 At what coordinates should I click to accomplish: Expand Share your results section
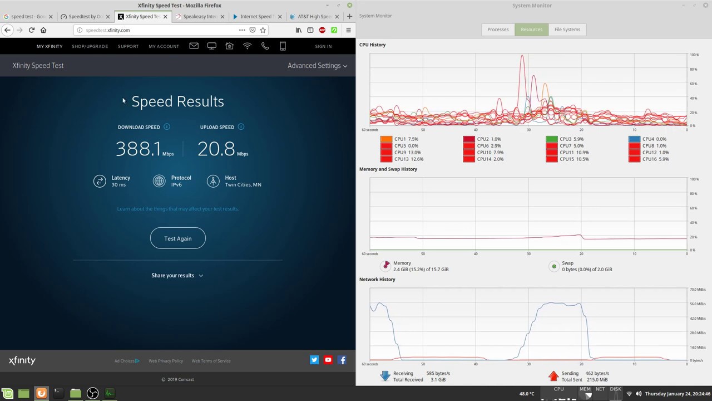pyautogui.click(x=177, y=275)
